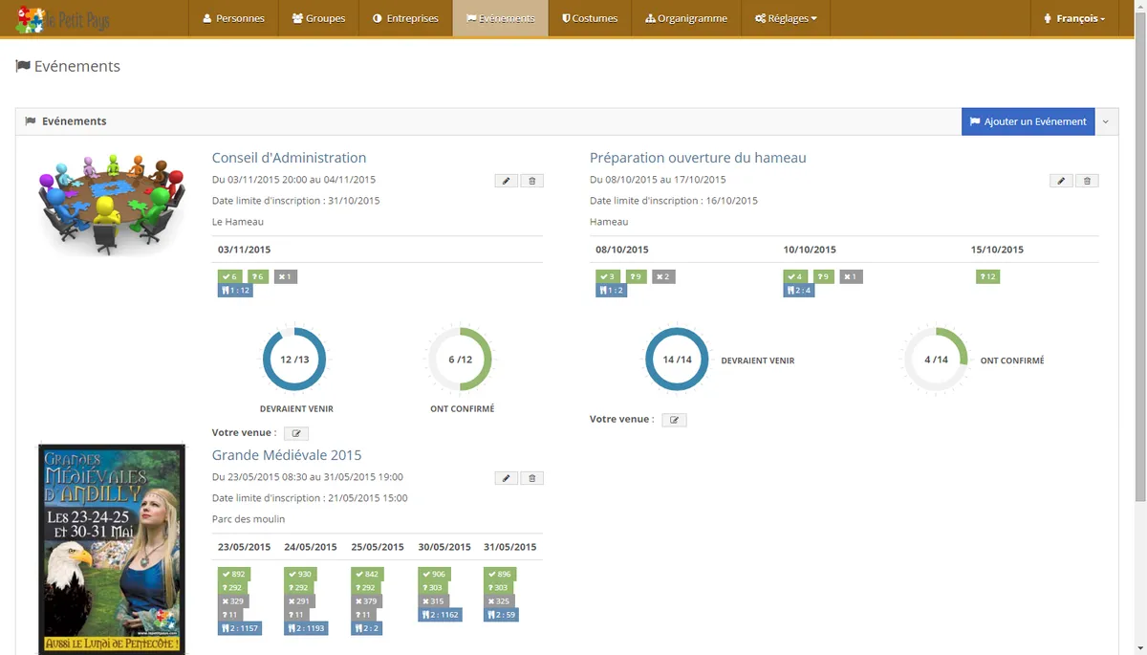Screen dimensions: 1147x655
Task: Expand the François user menu
Action: click(1074, 18)
